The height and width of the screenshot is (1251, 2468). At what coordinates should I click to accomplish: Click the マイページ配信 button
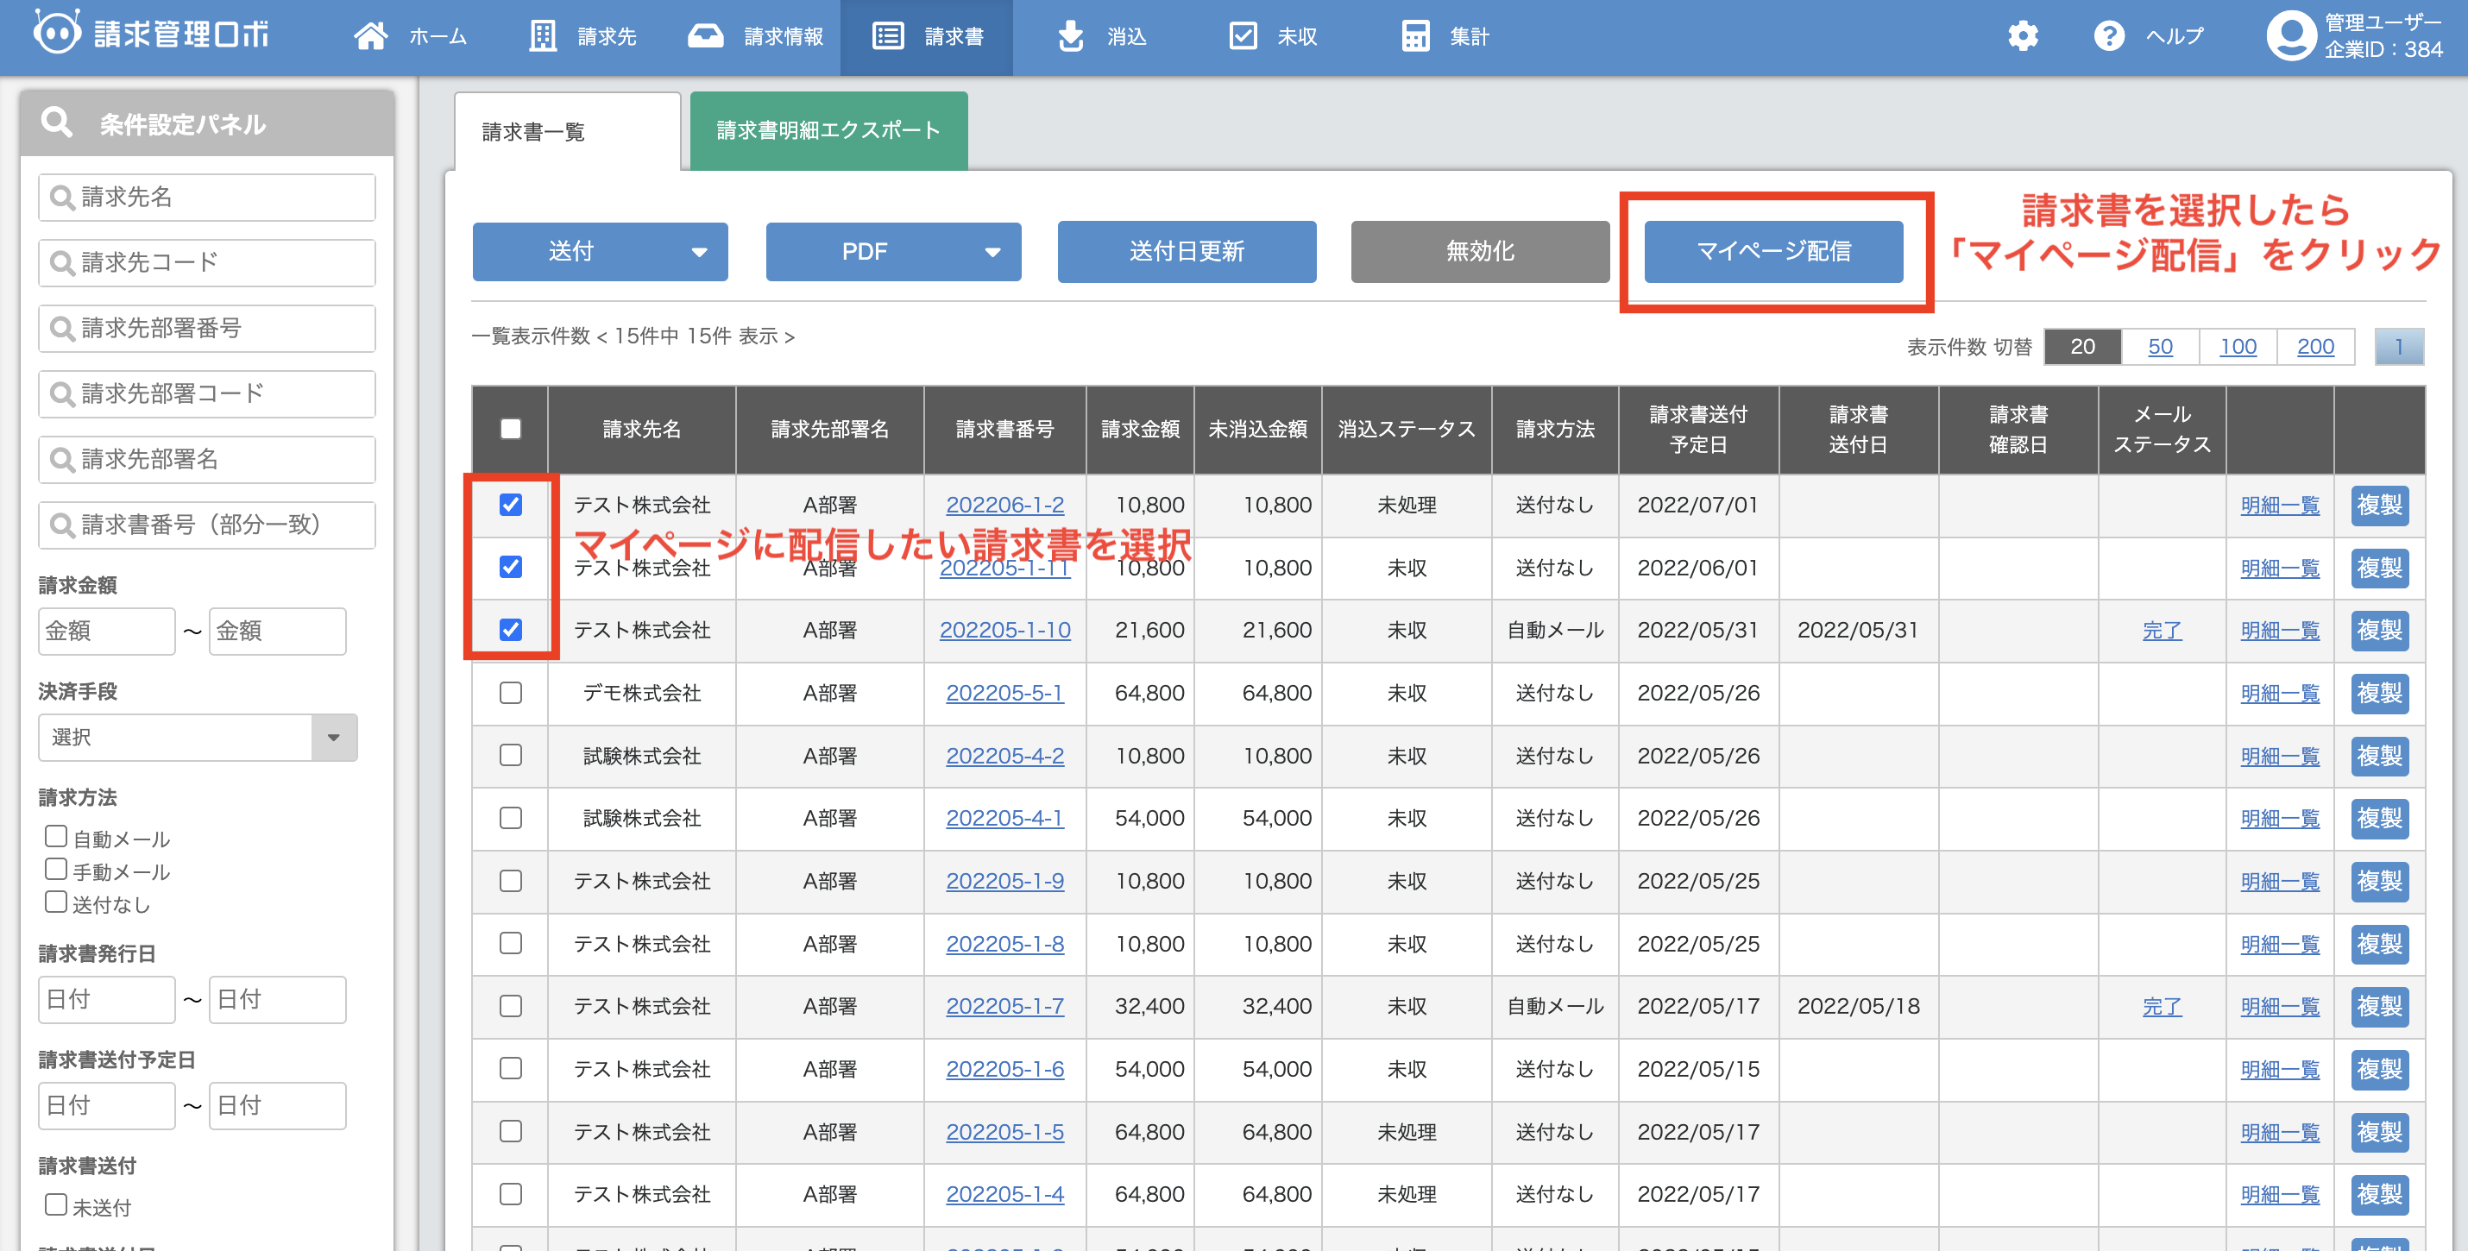[1773, 252]
